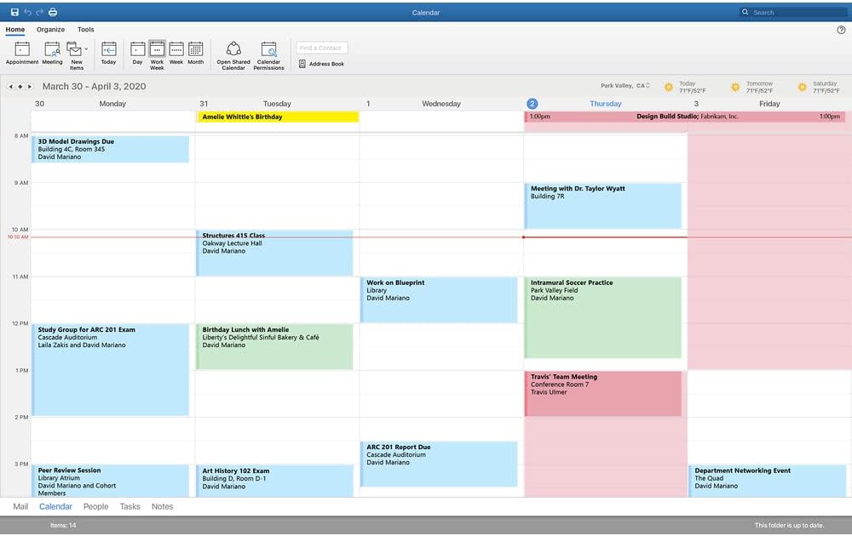Open Shared Calendar
852x536 pixels.
click(233, 53)
